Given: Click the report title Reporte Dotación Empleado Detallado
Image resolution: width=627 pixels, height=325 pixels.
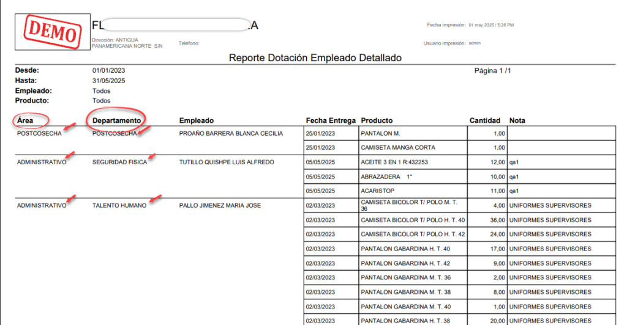Looking at the screenshot, I should coord(315,58).
